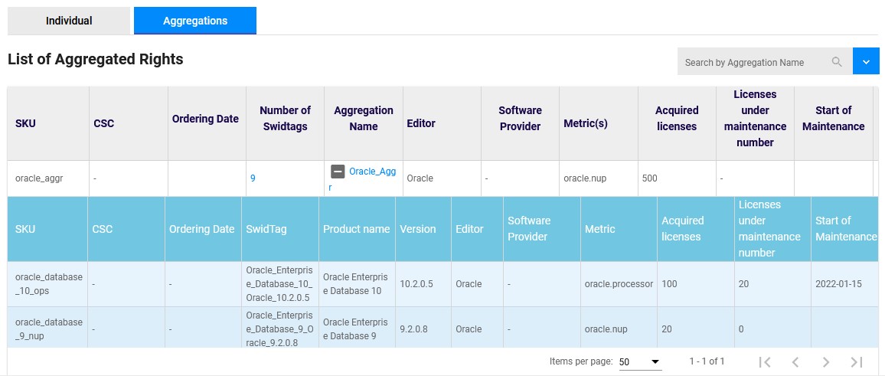Select the oracle_database_10_ops row
This screenshot has width=885, height=376.
(x=442, y=284)
